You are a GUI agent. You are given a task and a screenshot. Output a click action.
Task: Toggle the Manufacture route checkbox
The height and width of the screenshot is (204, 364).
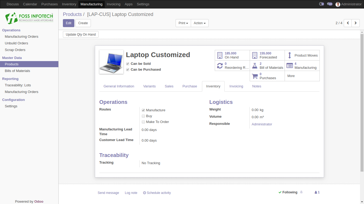click(143, 110)
